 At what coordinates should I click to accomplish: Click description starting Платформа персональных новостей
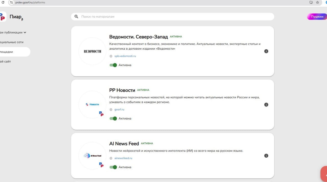184,100
